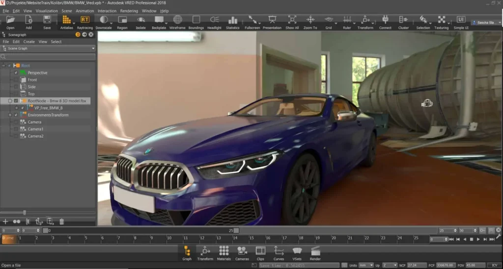Open the Rendering menu

click(x=129, y=11)
